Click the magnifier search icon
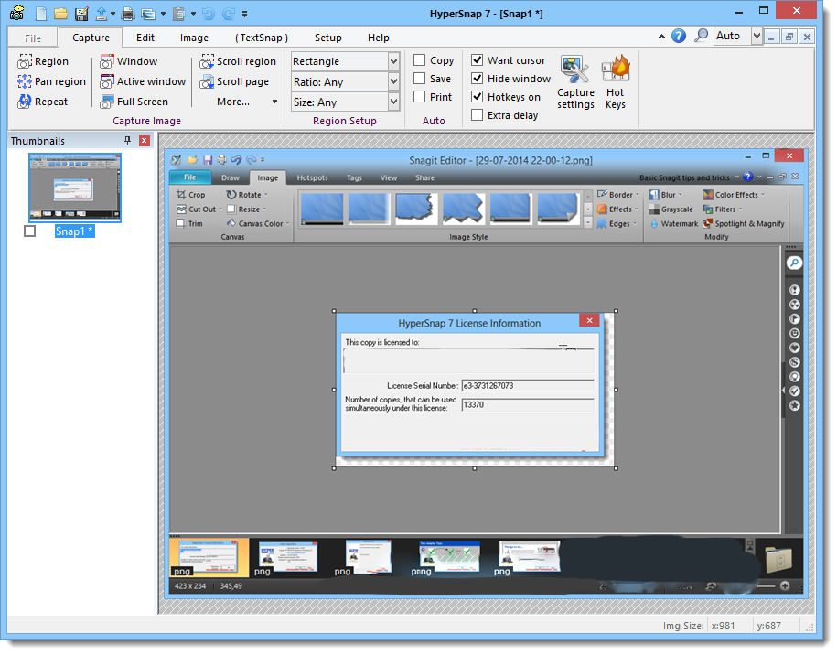This screenshot has height=654, width=837. coord(701,36)
